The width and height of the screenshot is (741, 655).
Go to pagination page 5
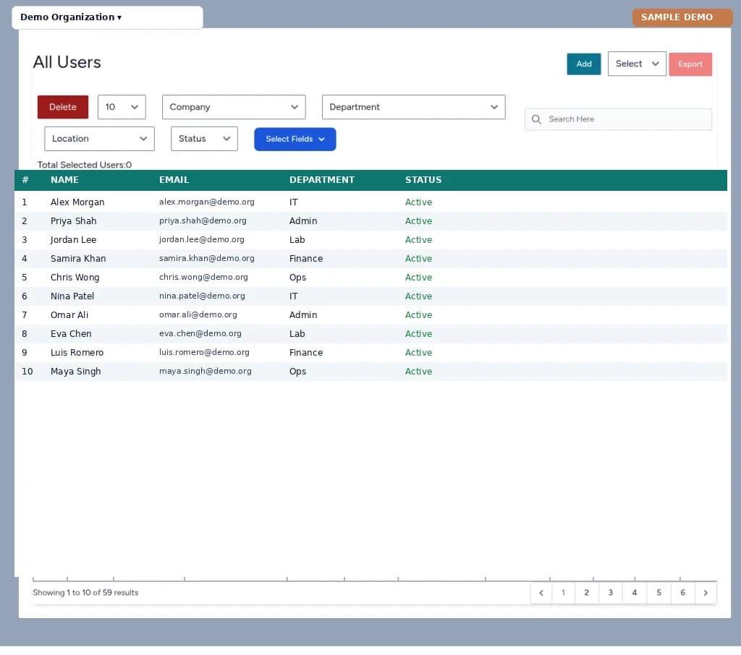[659, 593]
